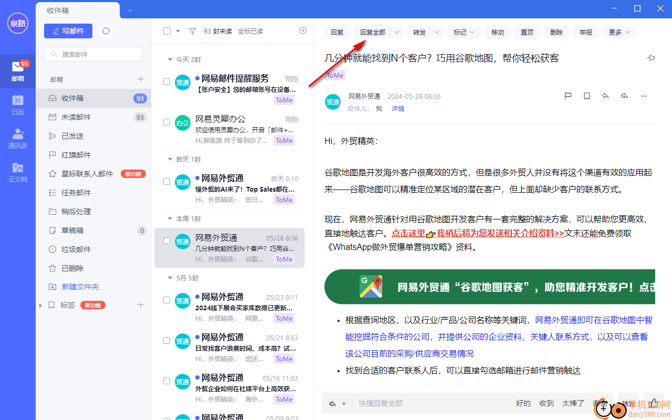The image size is (672, 420).
Task: Click the thumbs-up like icon
Action: point(654,403)
